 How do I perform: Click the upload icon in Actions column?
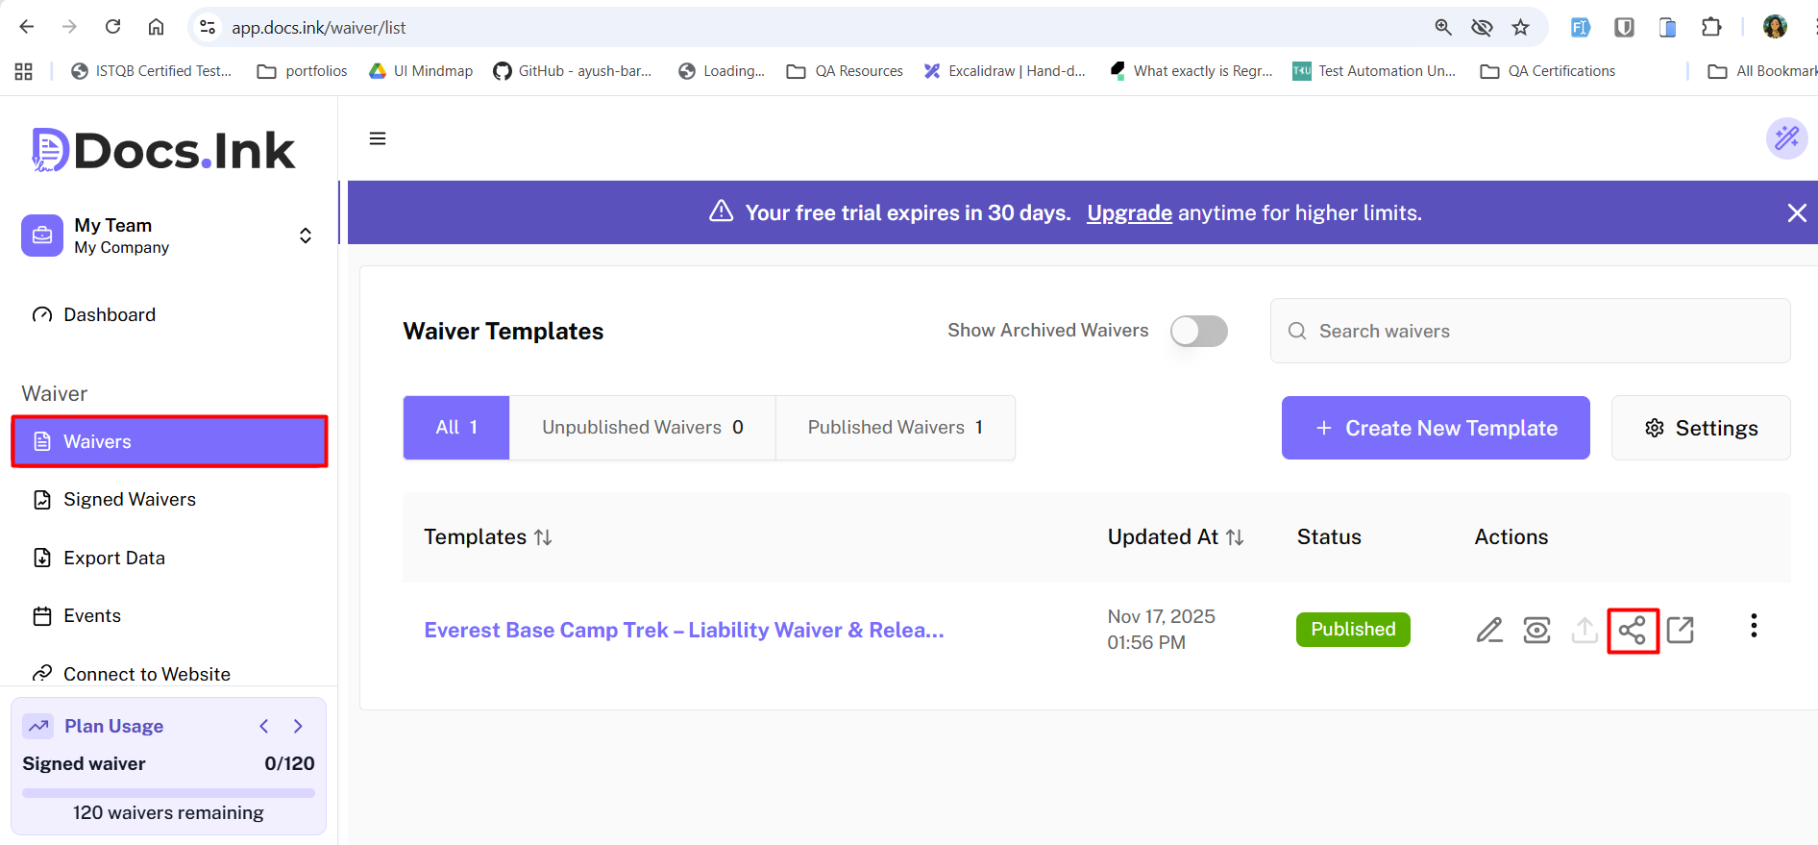click(x=1585, y=631)
